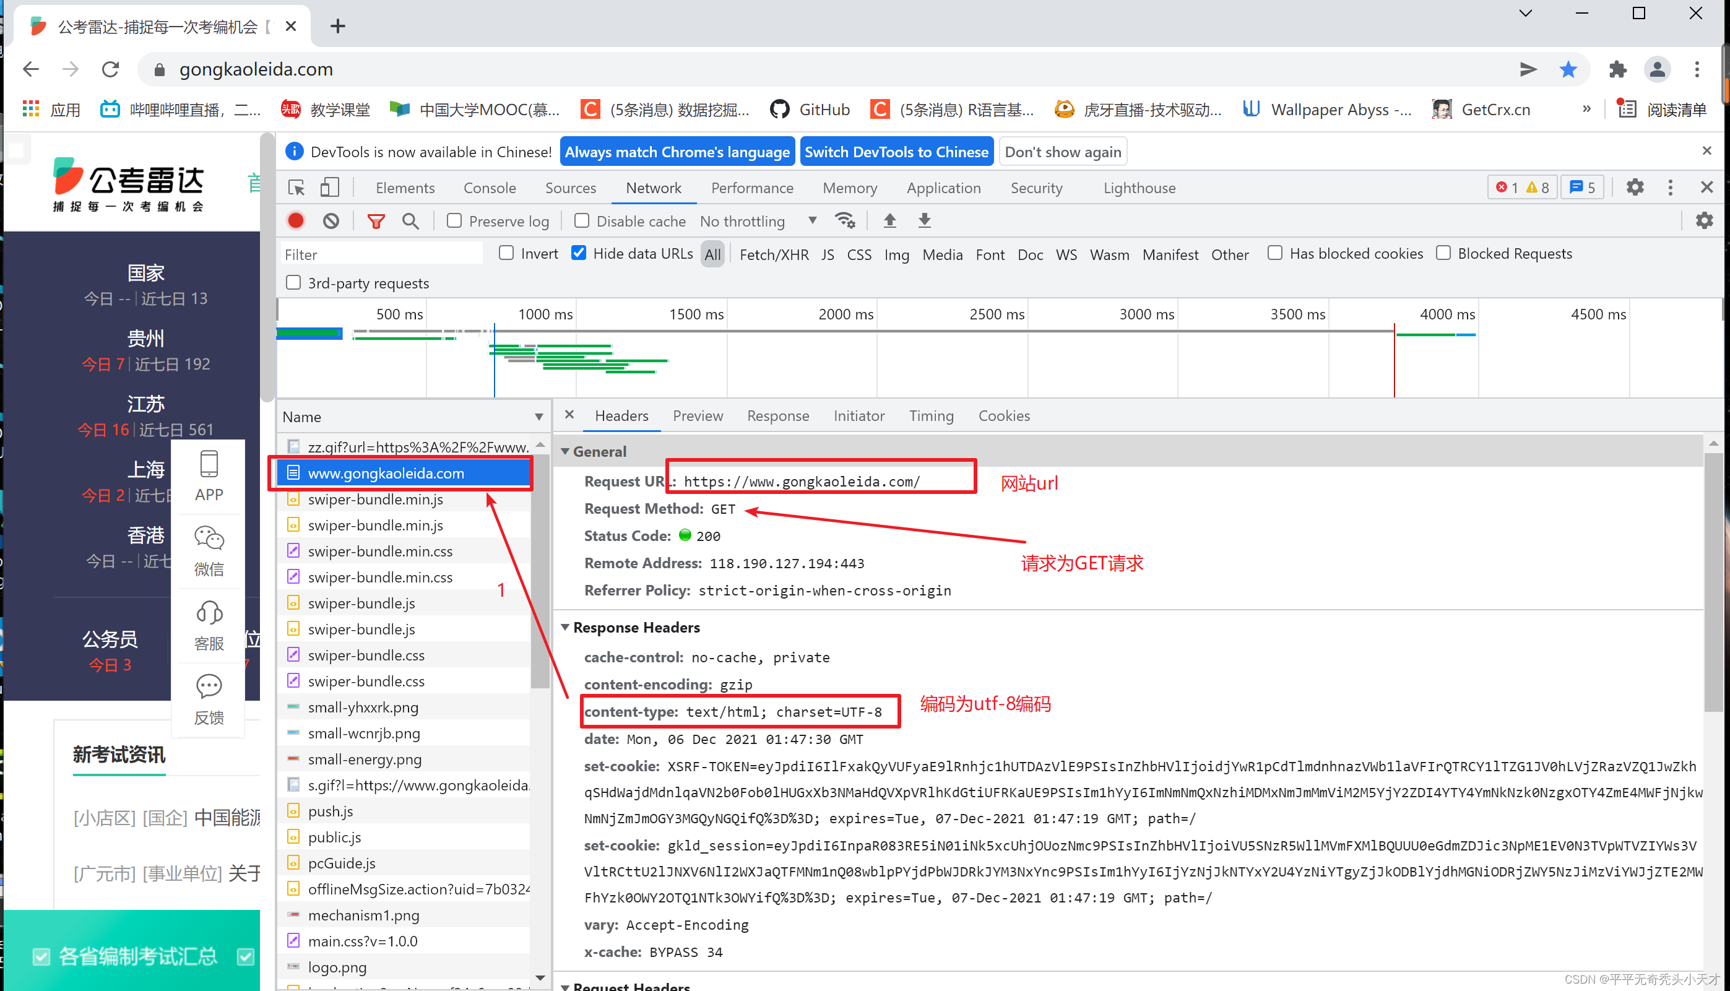
Task: Enable the Preserve log checkbox
Action: click(x=454, y=220)
